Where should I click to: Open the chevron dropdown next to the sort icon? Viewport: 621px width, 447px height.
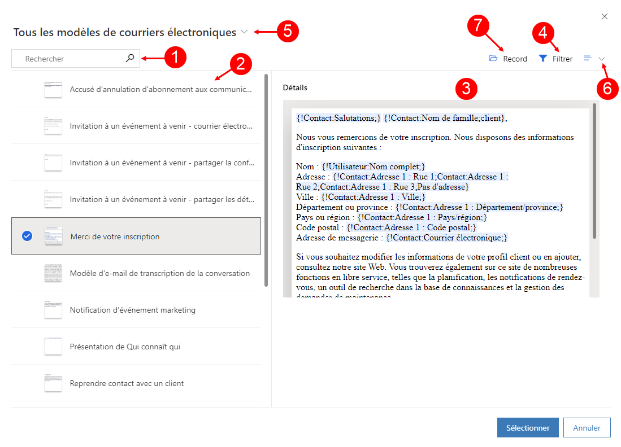[x=601, y=58]
